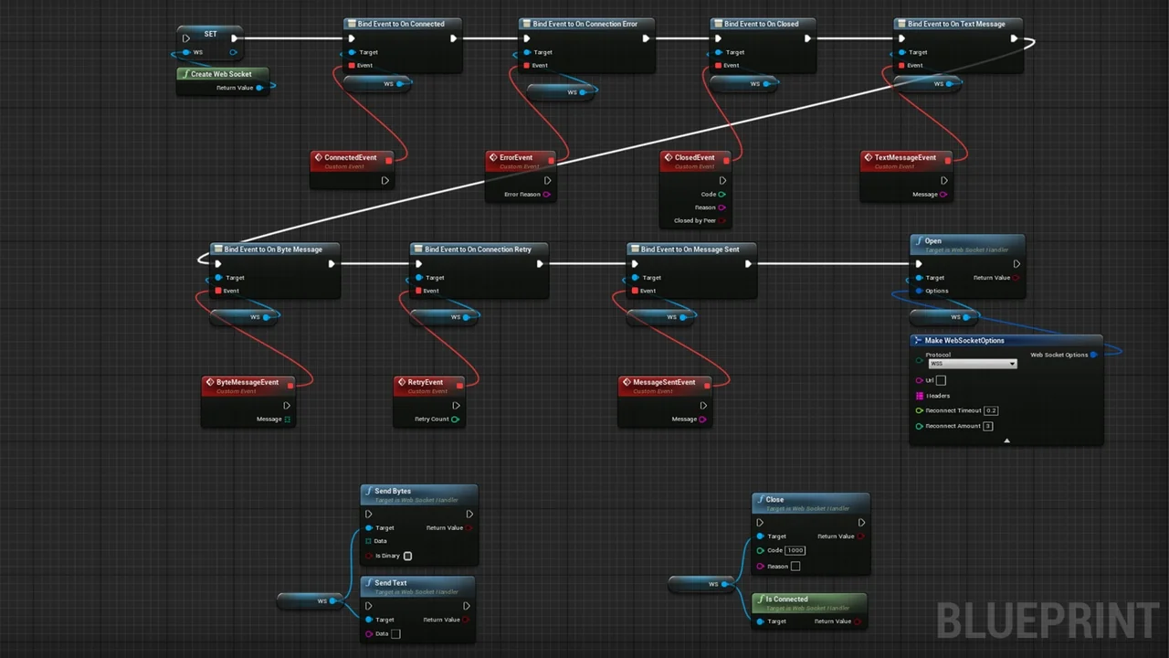The height and width of the screenshot is (658, 1169).
Task: Click the output exec pin on SET node
Action: click(235, 38)
